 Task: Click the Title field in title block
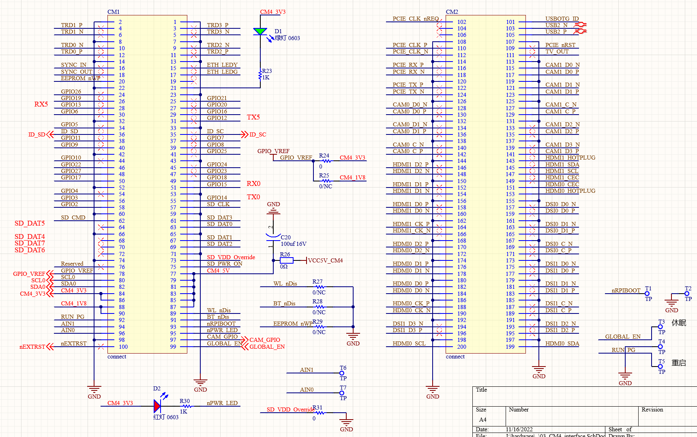point(481,390)
